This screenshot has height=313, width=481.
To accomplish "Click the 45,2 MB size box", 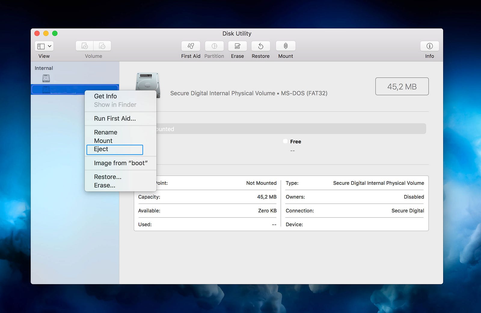I will [402, 87].
